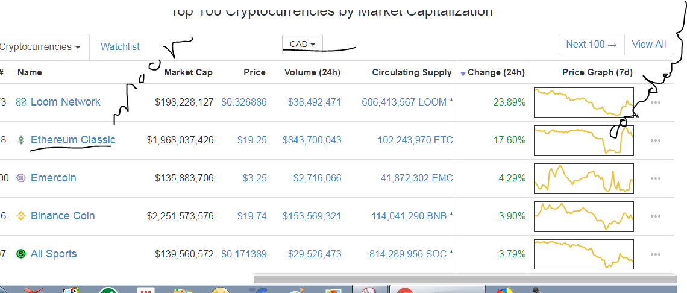The height and width of the screenshot is (293, 687).
Task: Click All Sports 3.79% change
Action: point(513,254)
